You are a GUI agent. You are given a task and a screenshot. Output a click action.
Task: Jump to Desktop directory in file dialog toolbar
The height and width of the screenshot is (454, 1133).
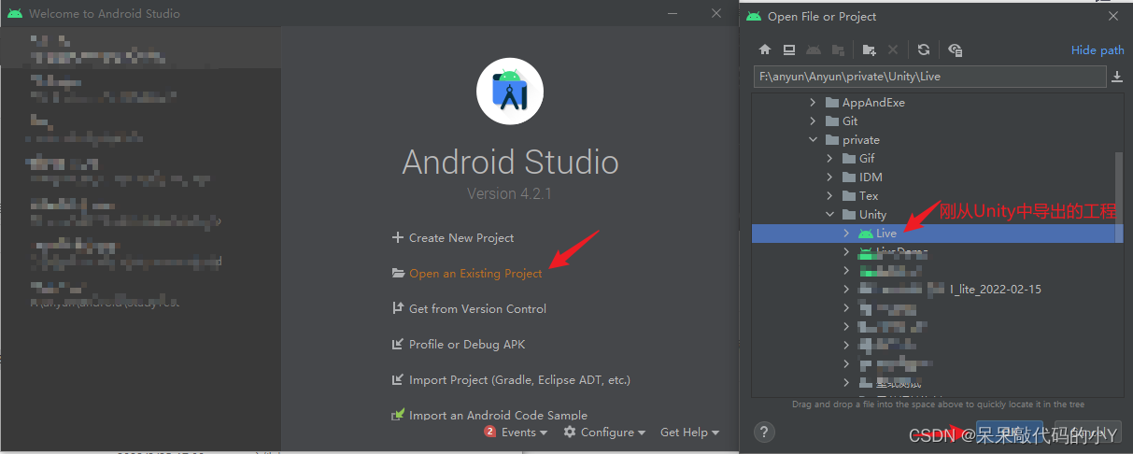click(789, 50)
